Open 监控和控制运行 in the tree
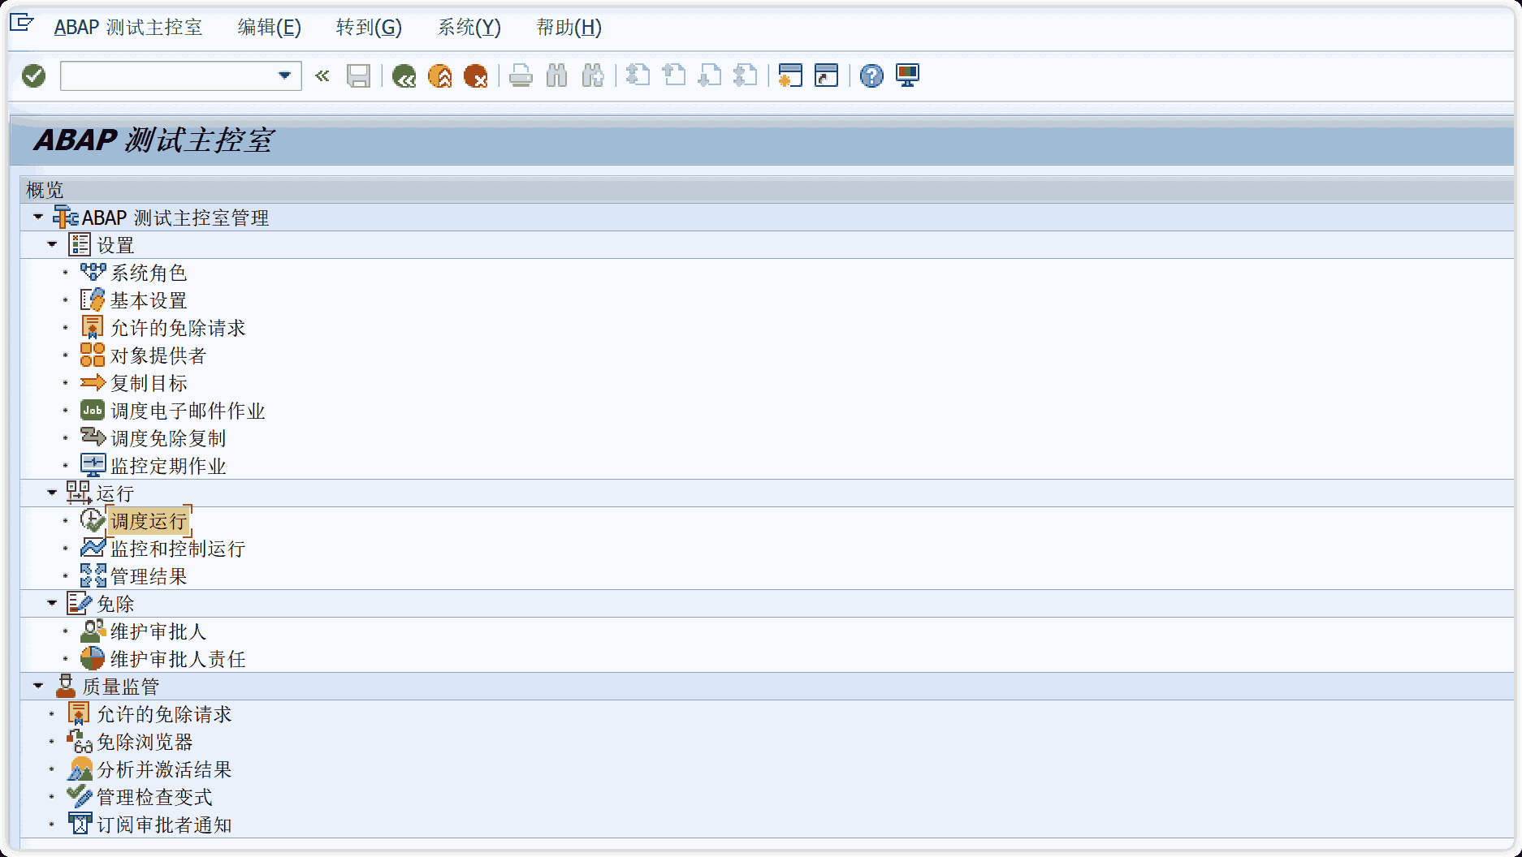 pyautogui.click(x=177, y=549)
